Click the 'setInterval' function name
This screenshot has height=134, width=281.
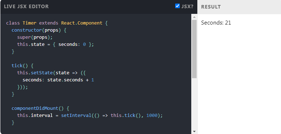pyautogui.click(x=76, y=116)
